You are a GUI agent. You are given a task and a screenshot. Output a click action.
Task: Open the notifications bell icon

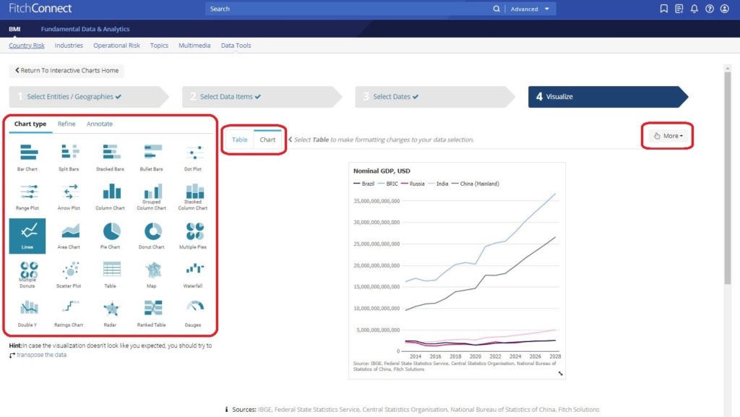694,9
